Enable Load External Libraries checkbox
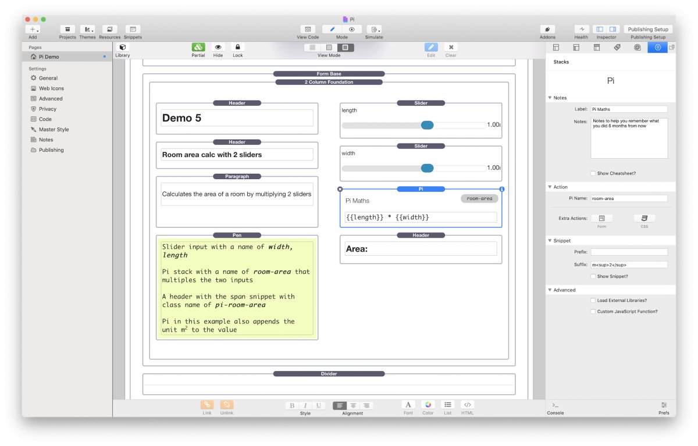 (593, 301)
